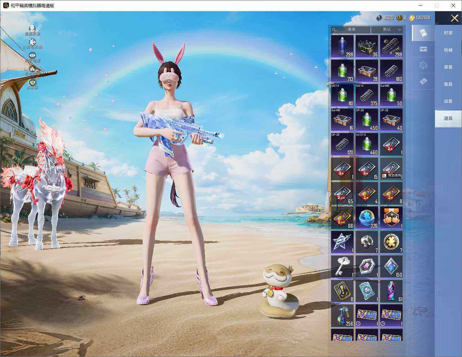Select the metal nut item with 7
The width and height of the screenshot is (462, 357).
pos(367,242)
